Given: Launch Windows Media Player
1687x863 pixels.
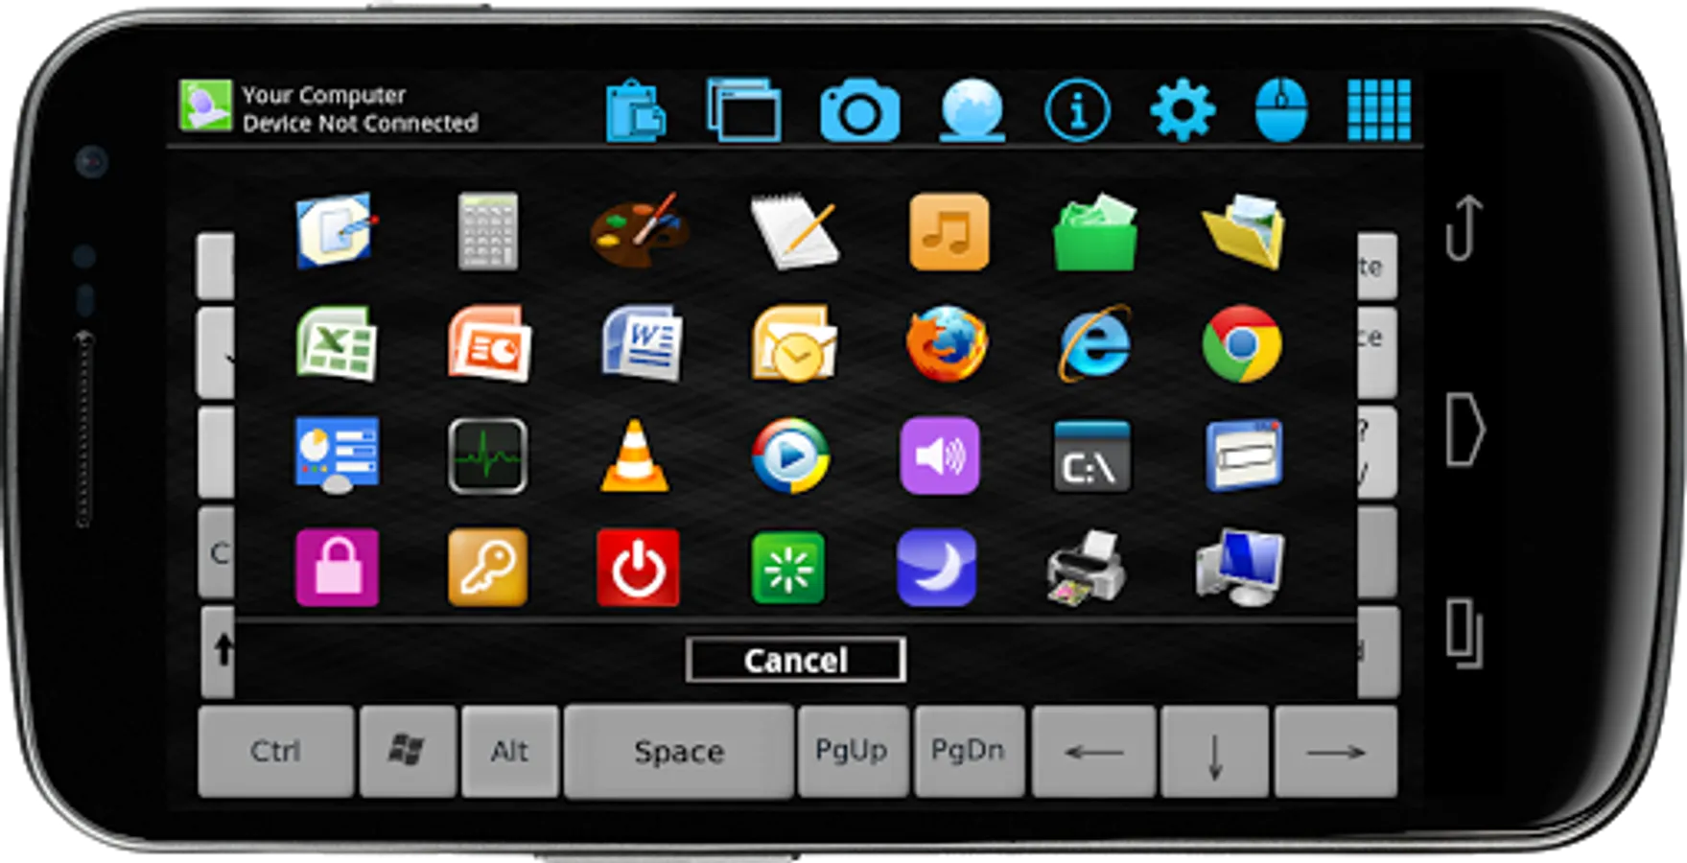Looking at the screenshot, I should coord(790,455).
